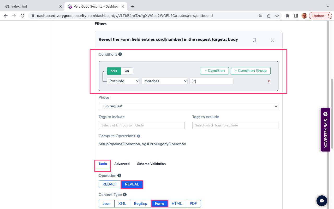Select HTML content type
This screenshot has height=209, width=334.
pyautogui.click(x=177, y=204)
